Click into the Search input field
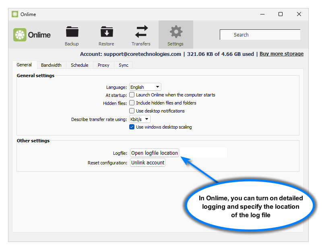 click(260, 35)
